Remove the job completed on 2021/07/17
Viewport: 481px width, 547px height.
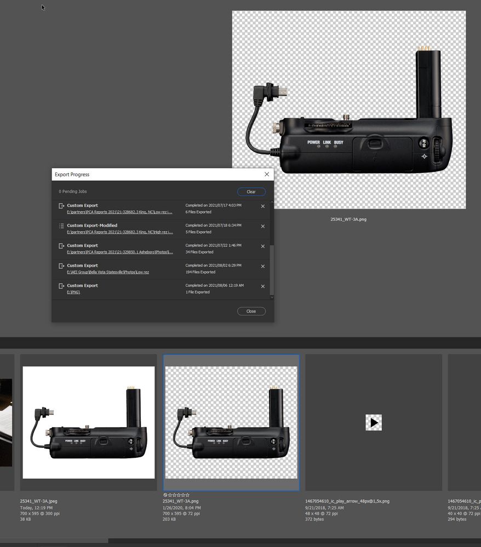point(263,206)
